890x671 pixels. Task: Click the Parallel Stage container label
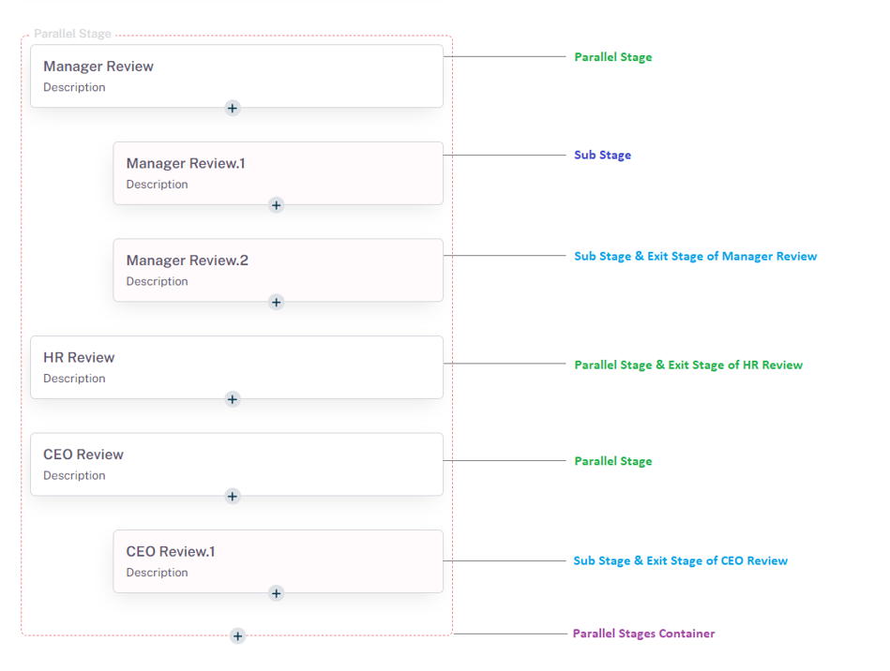(x=72, y=33)
